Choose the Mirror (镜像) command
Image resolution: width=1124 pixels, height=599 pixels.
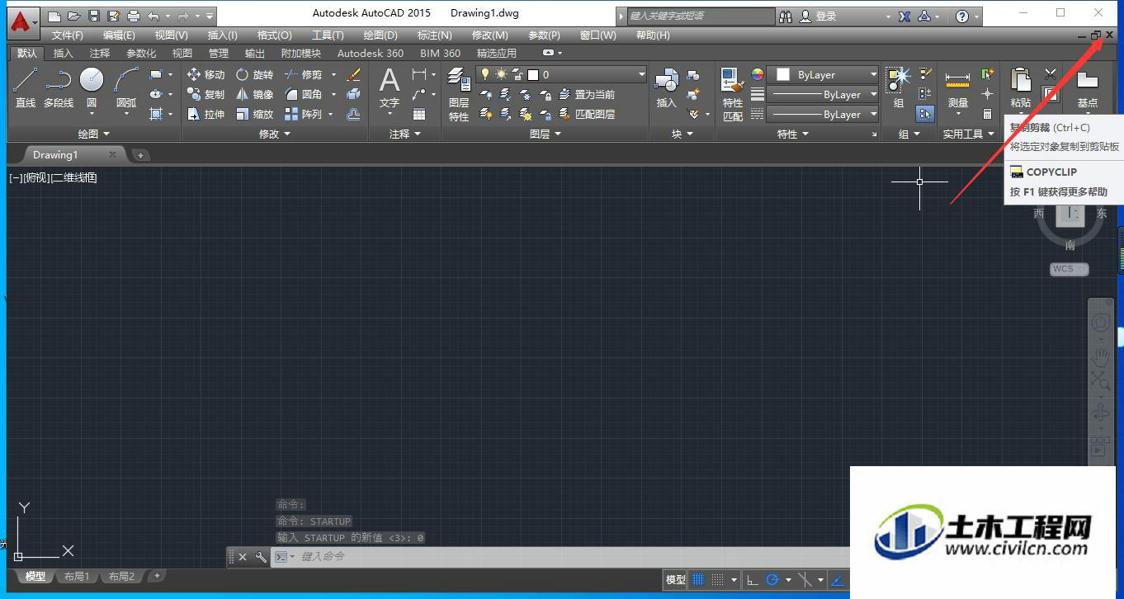(254, 94)
